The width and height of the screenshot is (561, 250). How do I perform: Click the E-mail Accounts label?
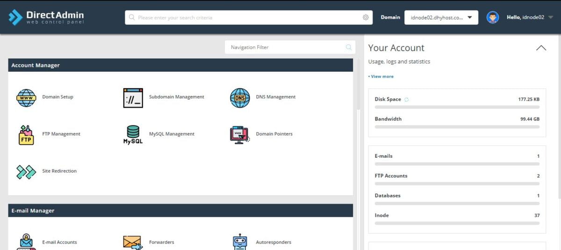coord(59,242)
